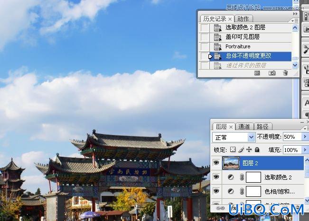309x221 pixels.
Task: Close the 图层 tab with its x
Action: click(231, 127)
